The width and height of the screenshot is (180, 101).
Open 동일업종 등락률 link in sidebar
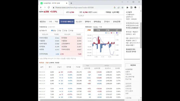[x=131, y=51]
